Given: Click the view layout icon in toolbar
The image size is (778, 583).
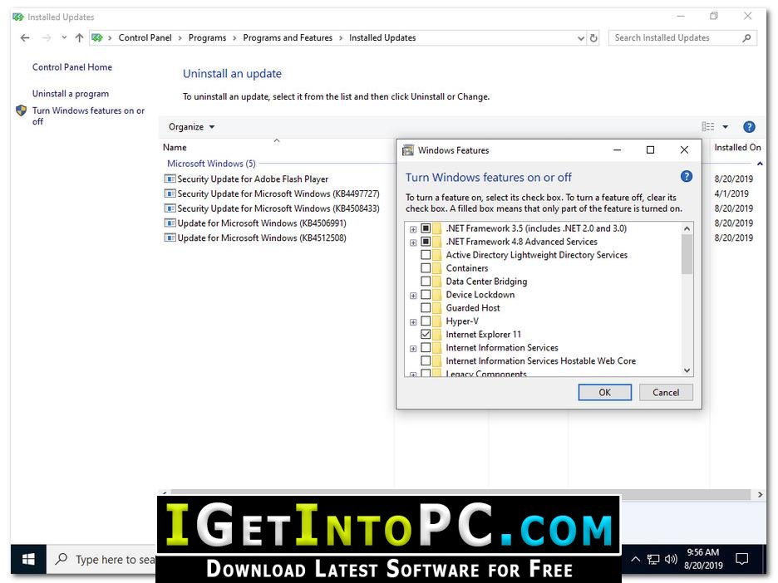Looking at the screenshot, I should tap(708, 127).
